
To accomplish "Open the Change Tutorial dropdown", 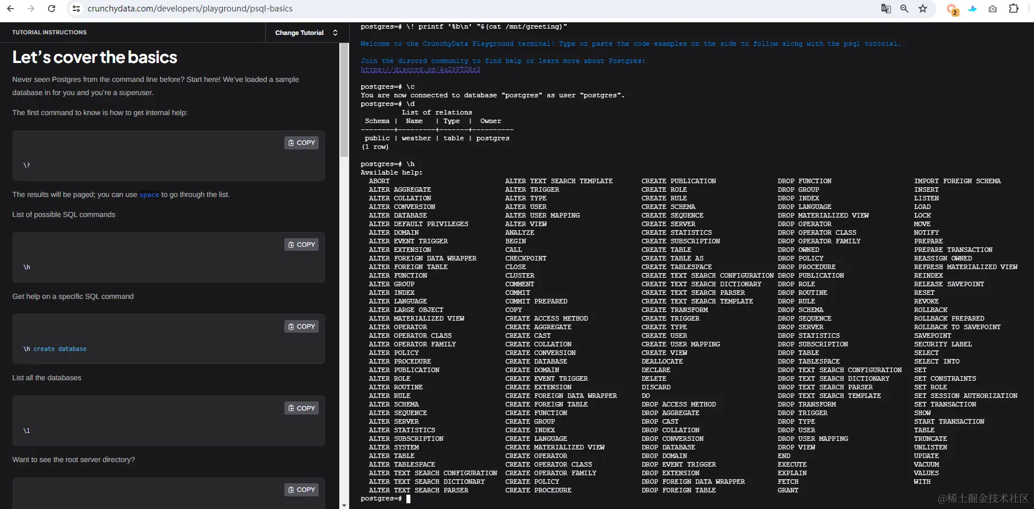I will coord(306,33).
